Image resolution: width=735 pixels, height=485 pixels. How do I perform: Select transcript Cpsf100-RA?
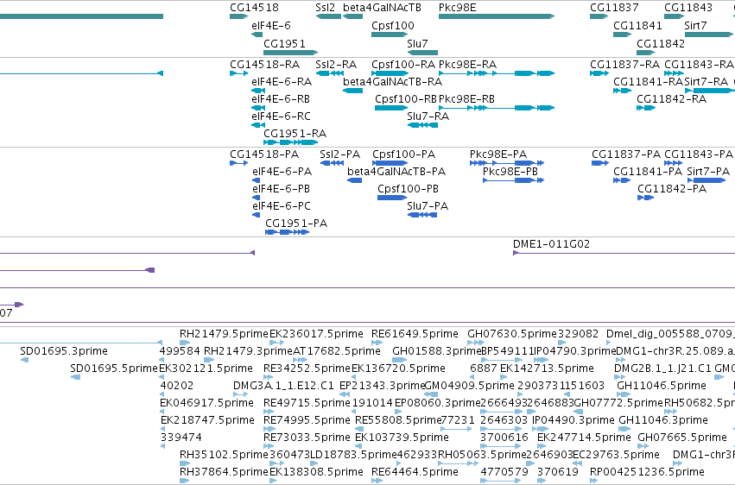click(403, 64)
